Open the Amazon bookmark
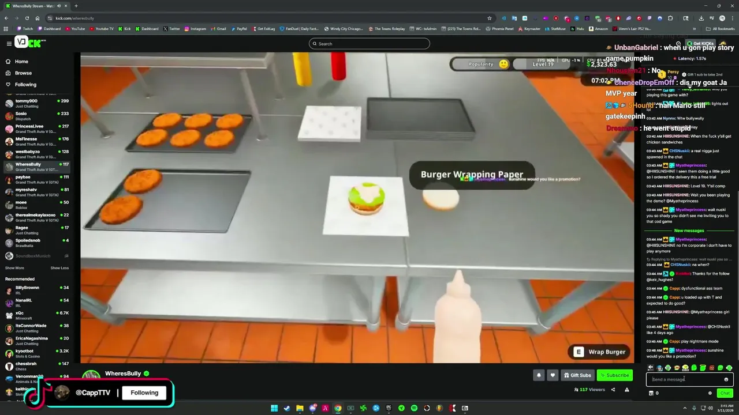This screenshot has height=415, width=739. pyautogui.click(x=598, y=29)
